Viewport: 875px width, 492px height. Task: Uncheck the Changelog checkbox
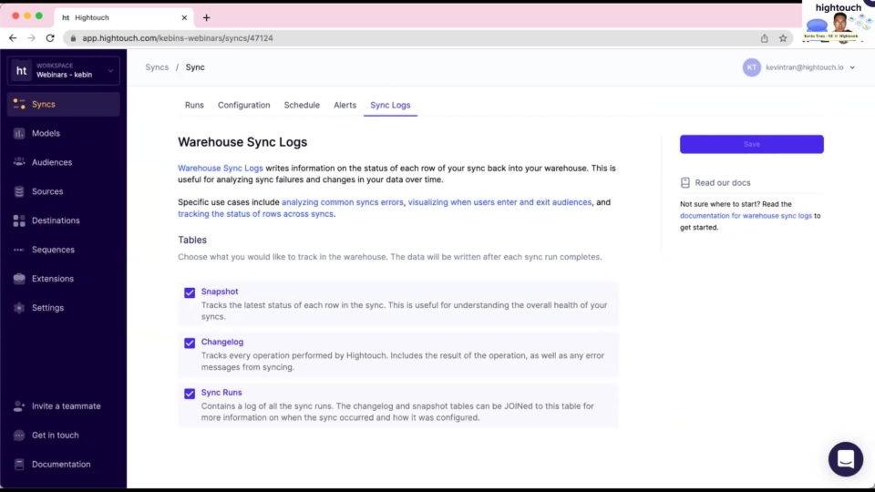point(190,343)
